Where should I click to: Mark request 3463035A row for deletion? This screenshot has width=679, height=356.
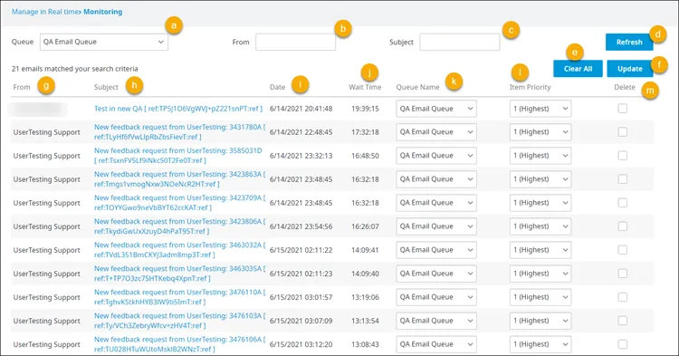pyautogui.click(x=622, y=274)
